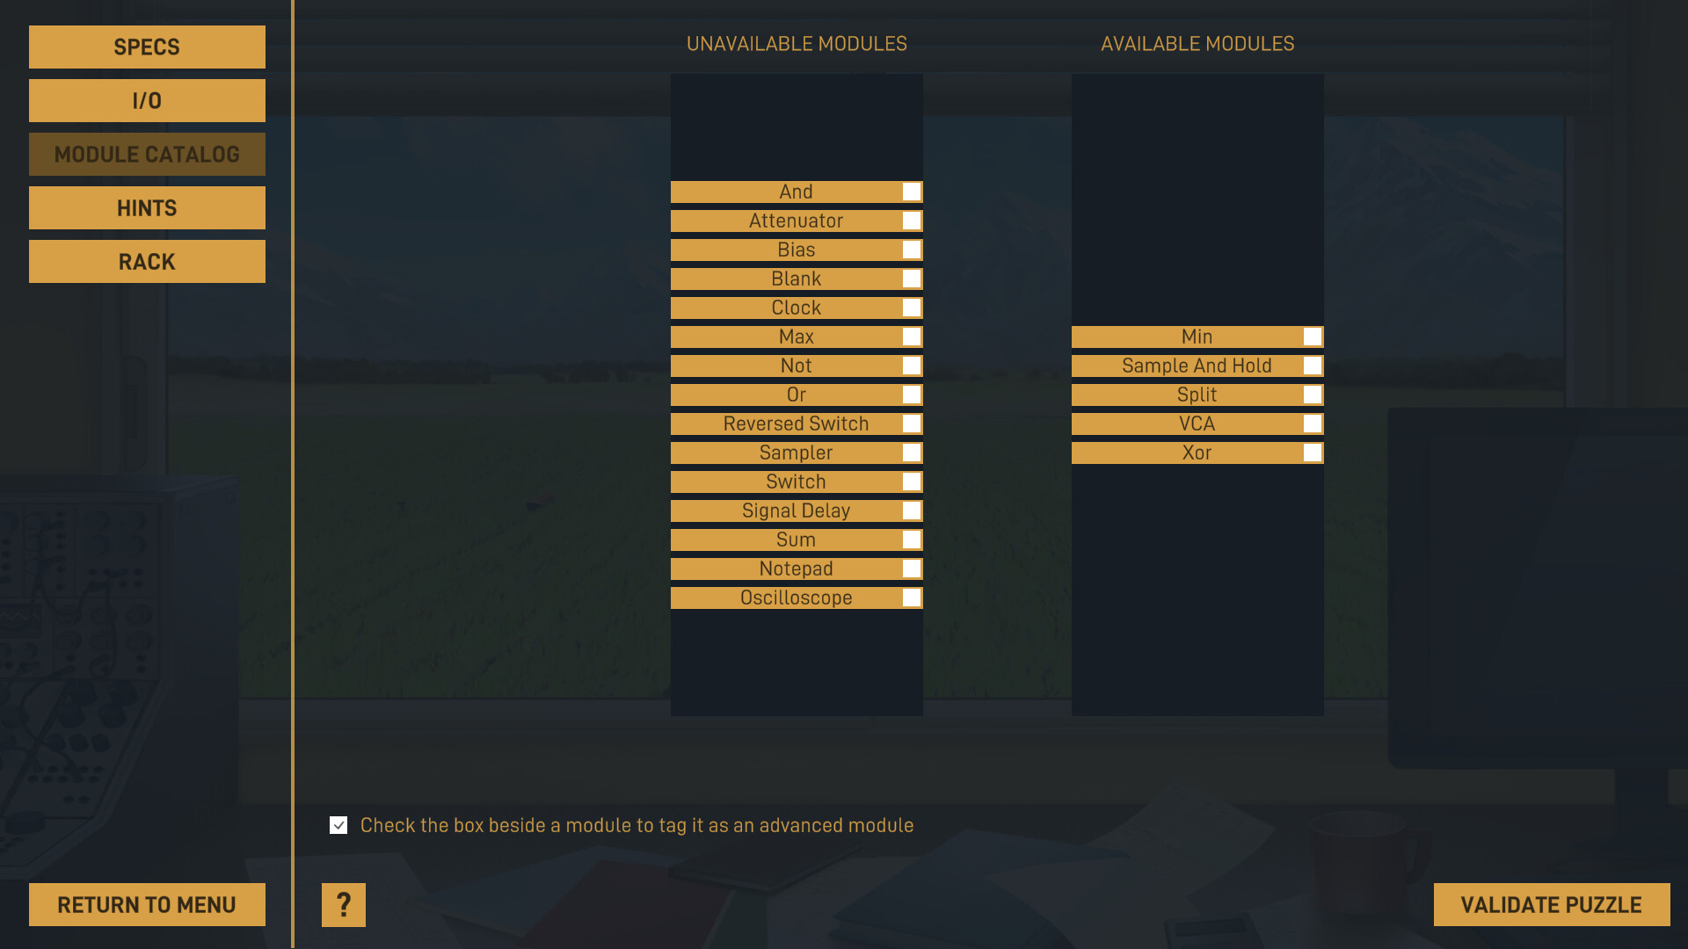Select the Signal Delay module
Viewport: 1688px width, 949px height.
coord(797,510)
